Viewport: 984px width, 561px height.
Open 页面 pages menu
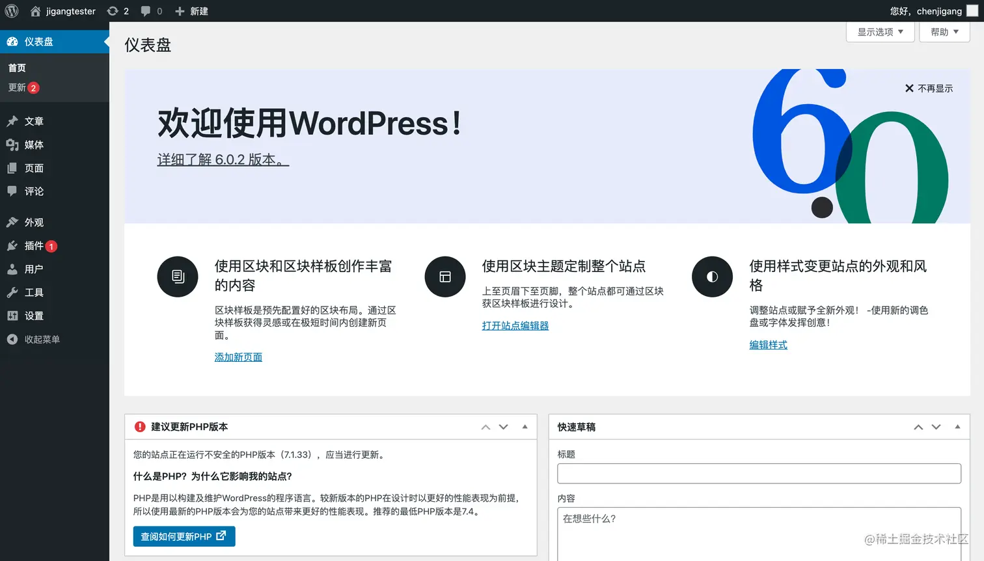[55, 168]
